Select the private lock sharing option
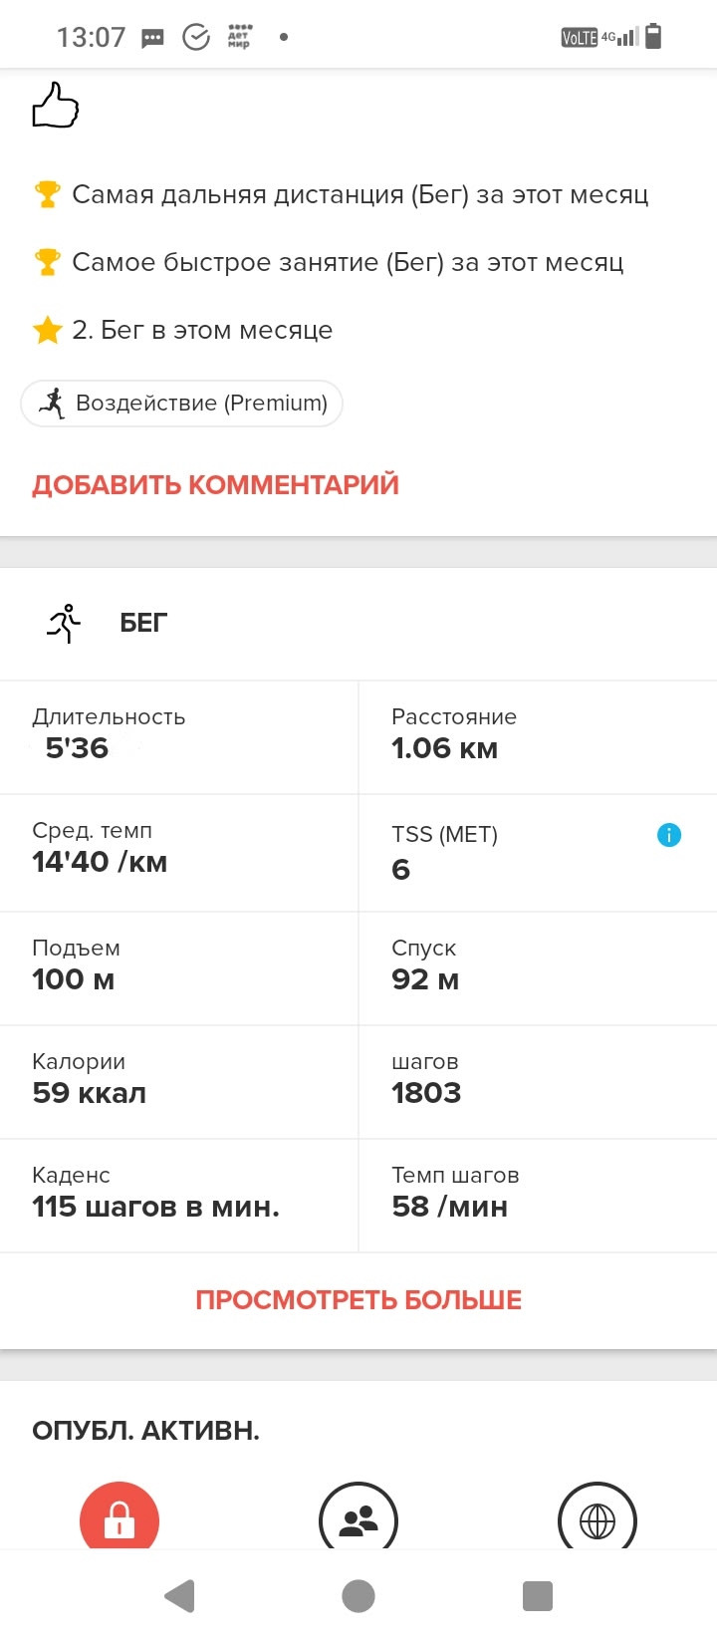The width and height of the screenshot is (717, 1644). 119,1516
